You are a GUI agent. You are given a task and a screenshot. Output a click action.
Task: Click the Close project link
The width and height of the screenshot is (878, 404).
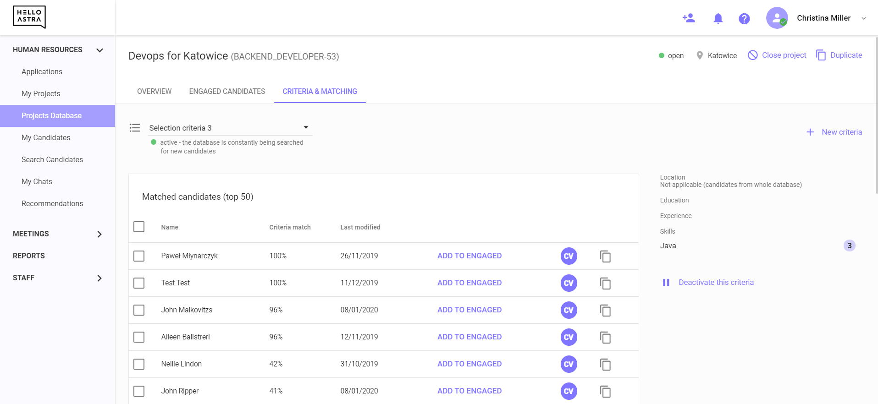coord(784,55)
